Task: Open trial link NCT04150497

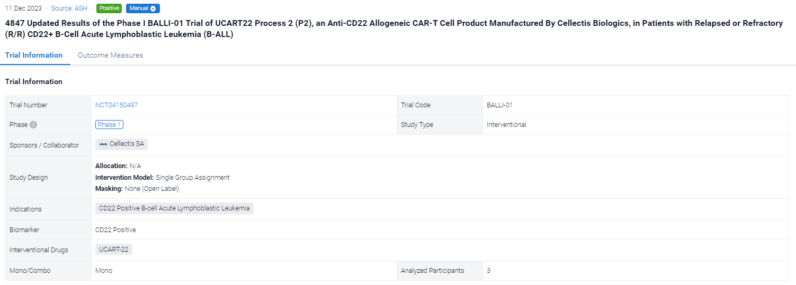Action: tap(117, 105)
